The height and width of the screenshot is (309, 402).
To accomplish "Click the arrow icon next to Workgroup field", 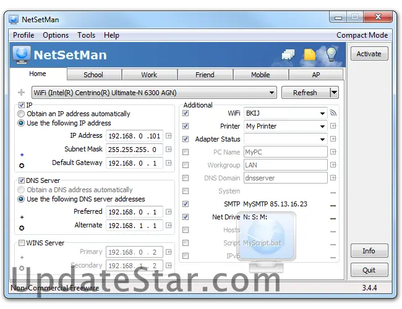I will [x=333, y=165].
